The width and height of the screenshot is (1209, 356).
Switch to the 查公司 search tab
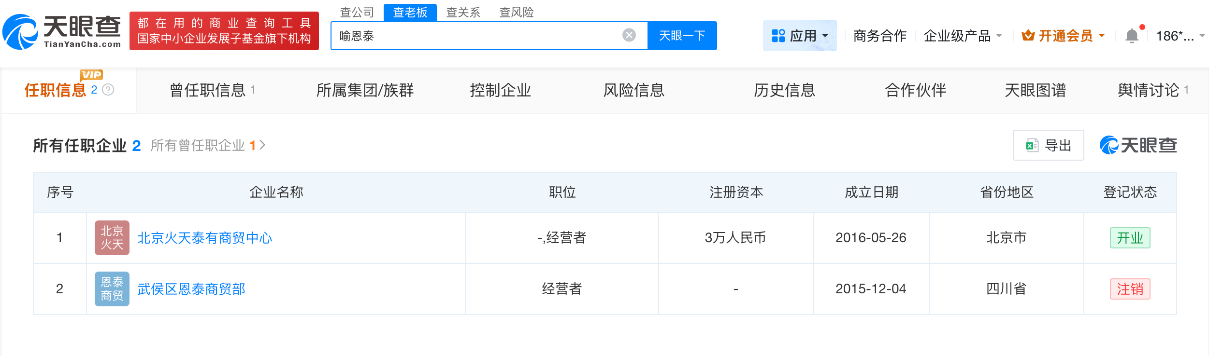point(357,12)
